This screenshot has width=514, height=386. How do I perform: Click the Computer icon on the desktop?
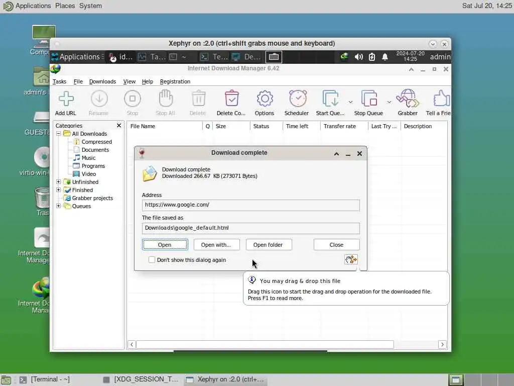(x=44, y=36)
